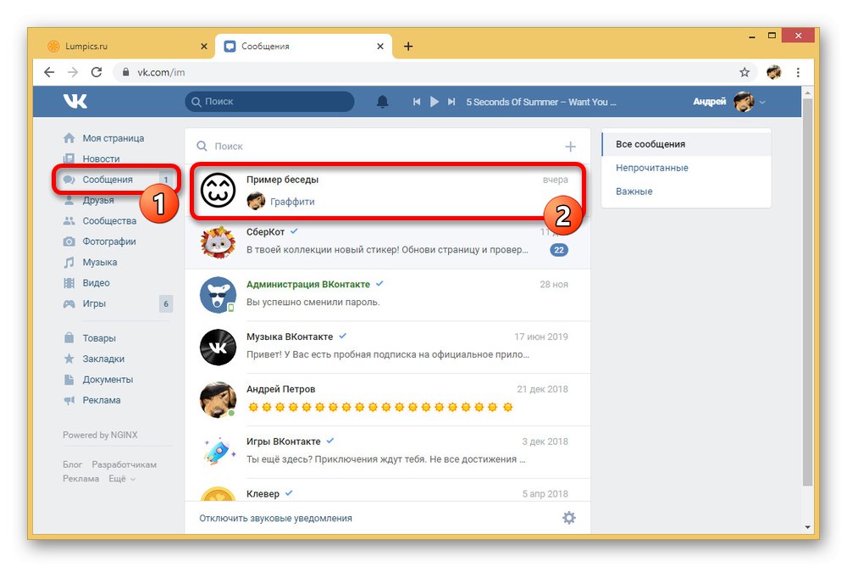Go back in browser

coord(49,72)
